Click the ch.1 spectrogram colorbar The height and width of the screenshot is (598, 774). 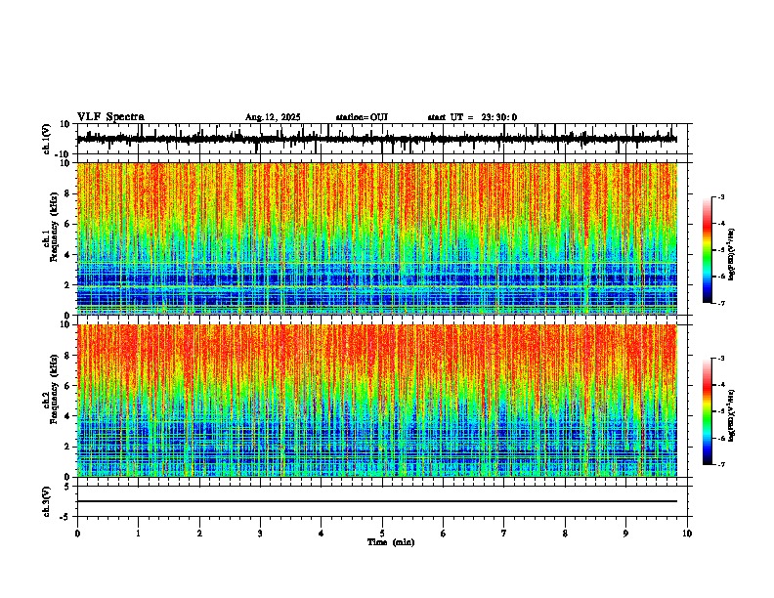708,250
